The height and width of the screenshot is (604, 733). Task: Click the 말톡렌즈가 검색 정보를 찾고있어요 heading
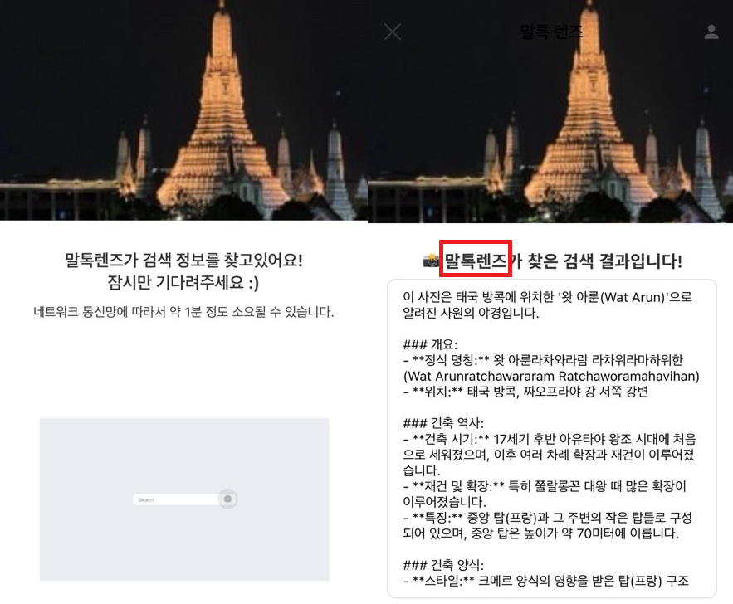[183, 261]
